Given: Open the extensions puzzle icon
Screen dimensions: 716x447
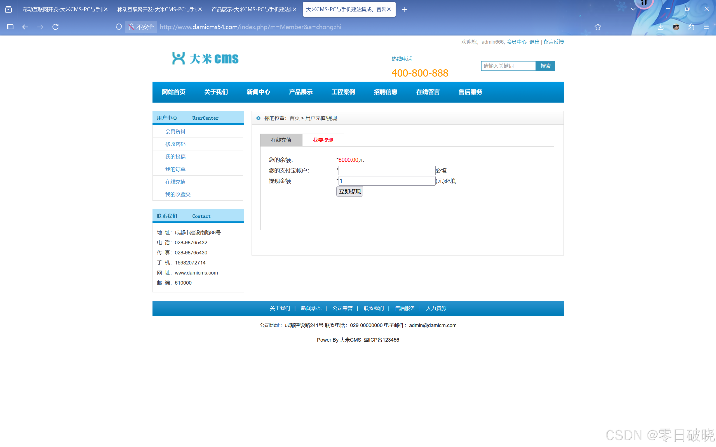Looking at the screenshot, I should [x=691, y=27].
